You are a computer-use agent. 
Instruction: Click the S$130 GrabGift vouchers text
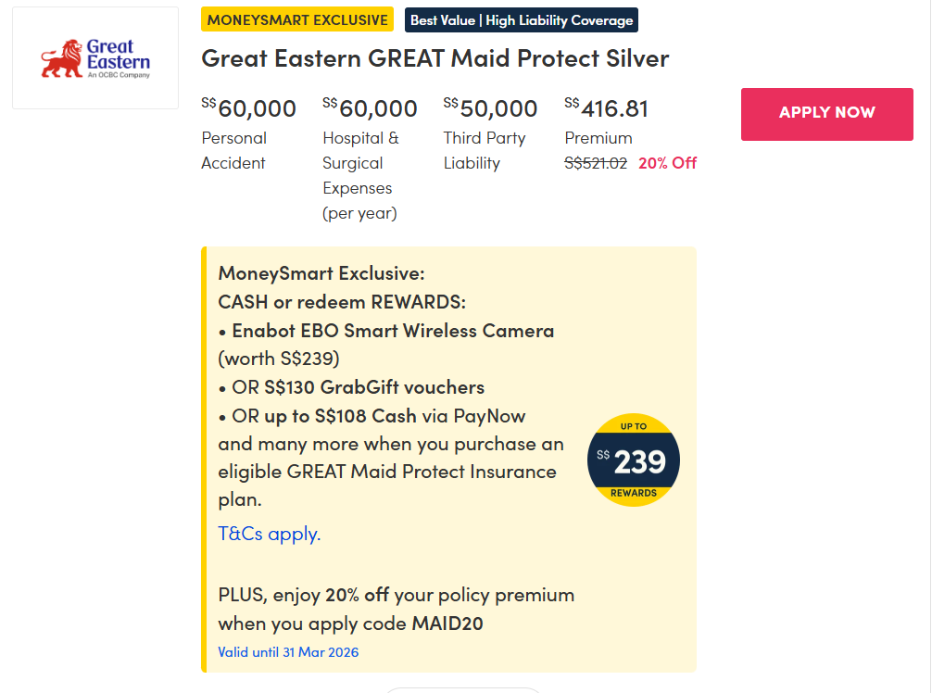point(373,387)
